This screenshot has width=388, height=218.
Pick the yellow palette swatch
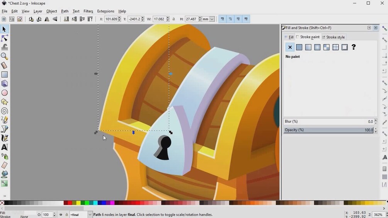tap(78, 203)
